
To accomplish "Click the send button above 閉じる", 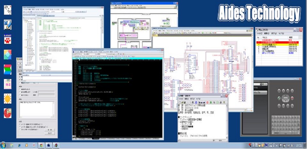I will pos(49,130).
